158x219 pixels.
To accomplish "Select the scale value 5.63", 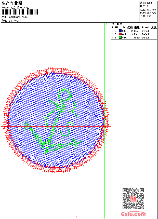I will (149, 16).
